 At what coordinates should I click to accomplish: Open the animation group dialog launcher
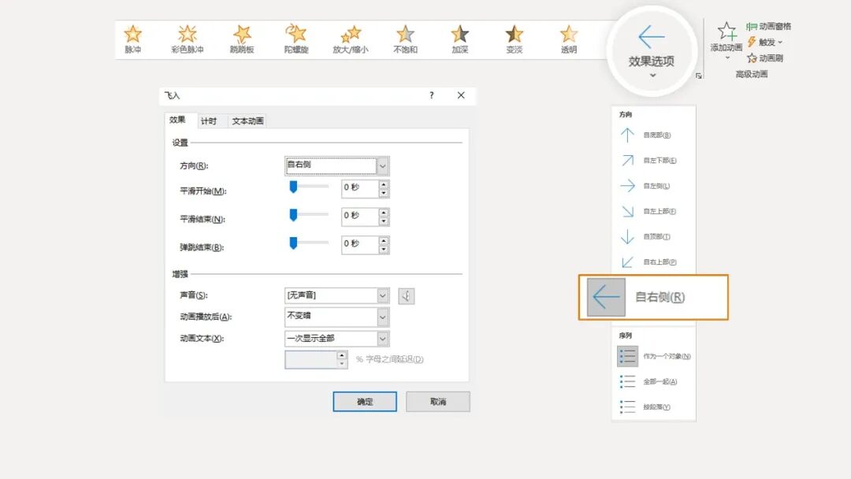point(698,76)
